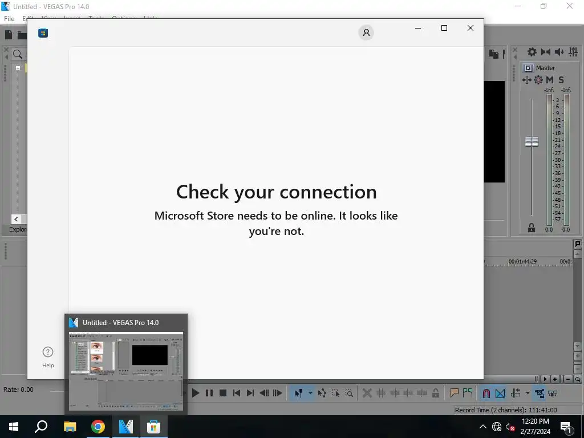The image size is (584, 438).
Task: Open Master Bus audio properties gear icon
Action: [x=532, y=52]
